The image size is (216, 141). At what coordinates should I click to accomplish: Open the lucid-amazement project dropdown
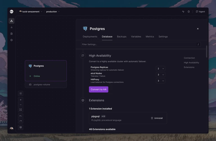31,12
